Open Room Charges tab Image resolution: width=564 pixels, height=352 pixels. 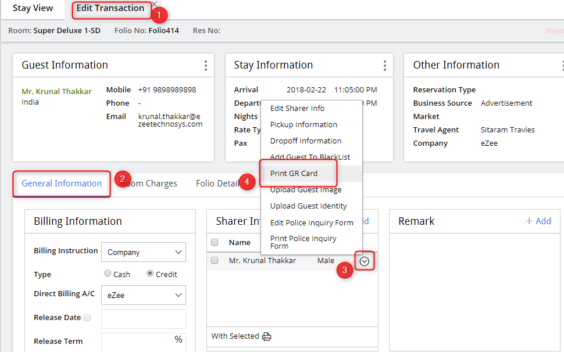[x=148, y=184]
